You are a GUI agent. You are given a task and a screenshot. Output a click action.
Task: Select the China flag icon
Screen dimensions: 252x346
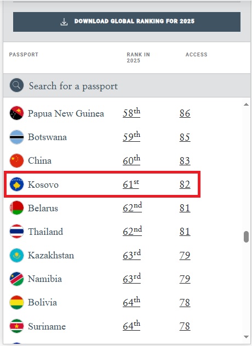16,160
